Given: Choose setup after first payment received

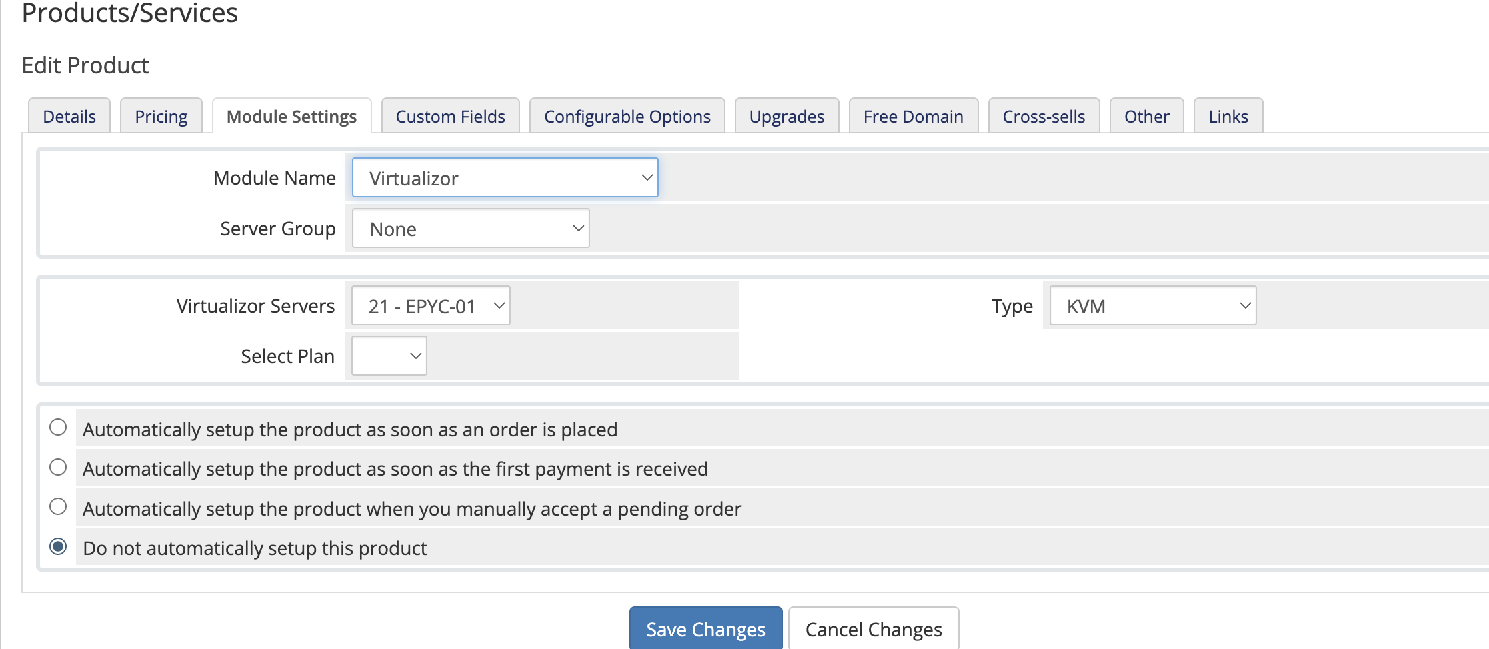Looking at the screenshot, I should click(58, 467).
